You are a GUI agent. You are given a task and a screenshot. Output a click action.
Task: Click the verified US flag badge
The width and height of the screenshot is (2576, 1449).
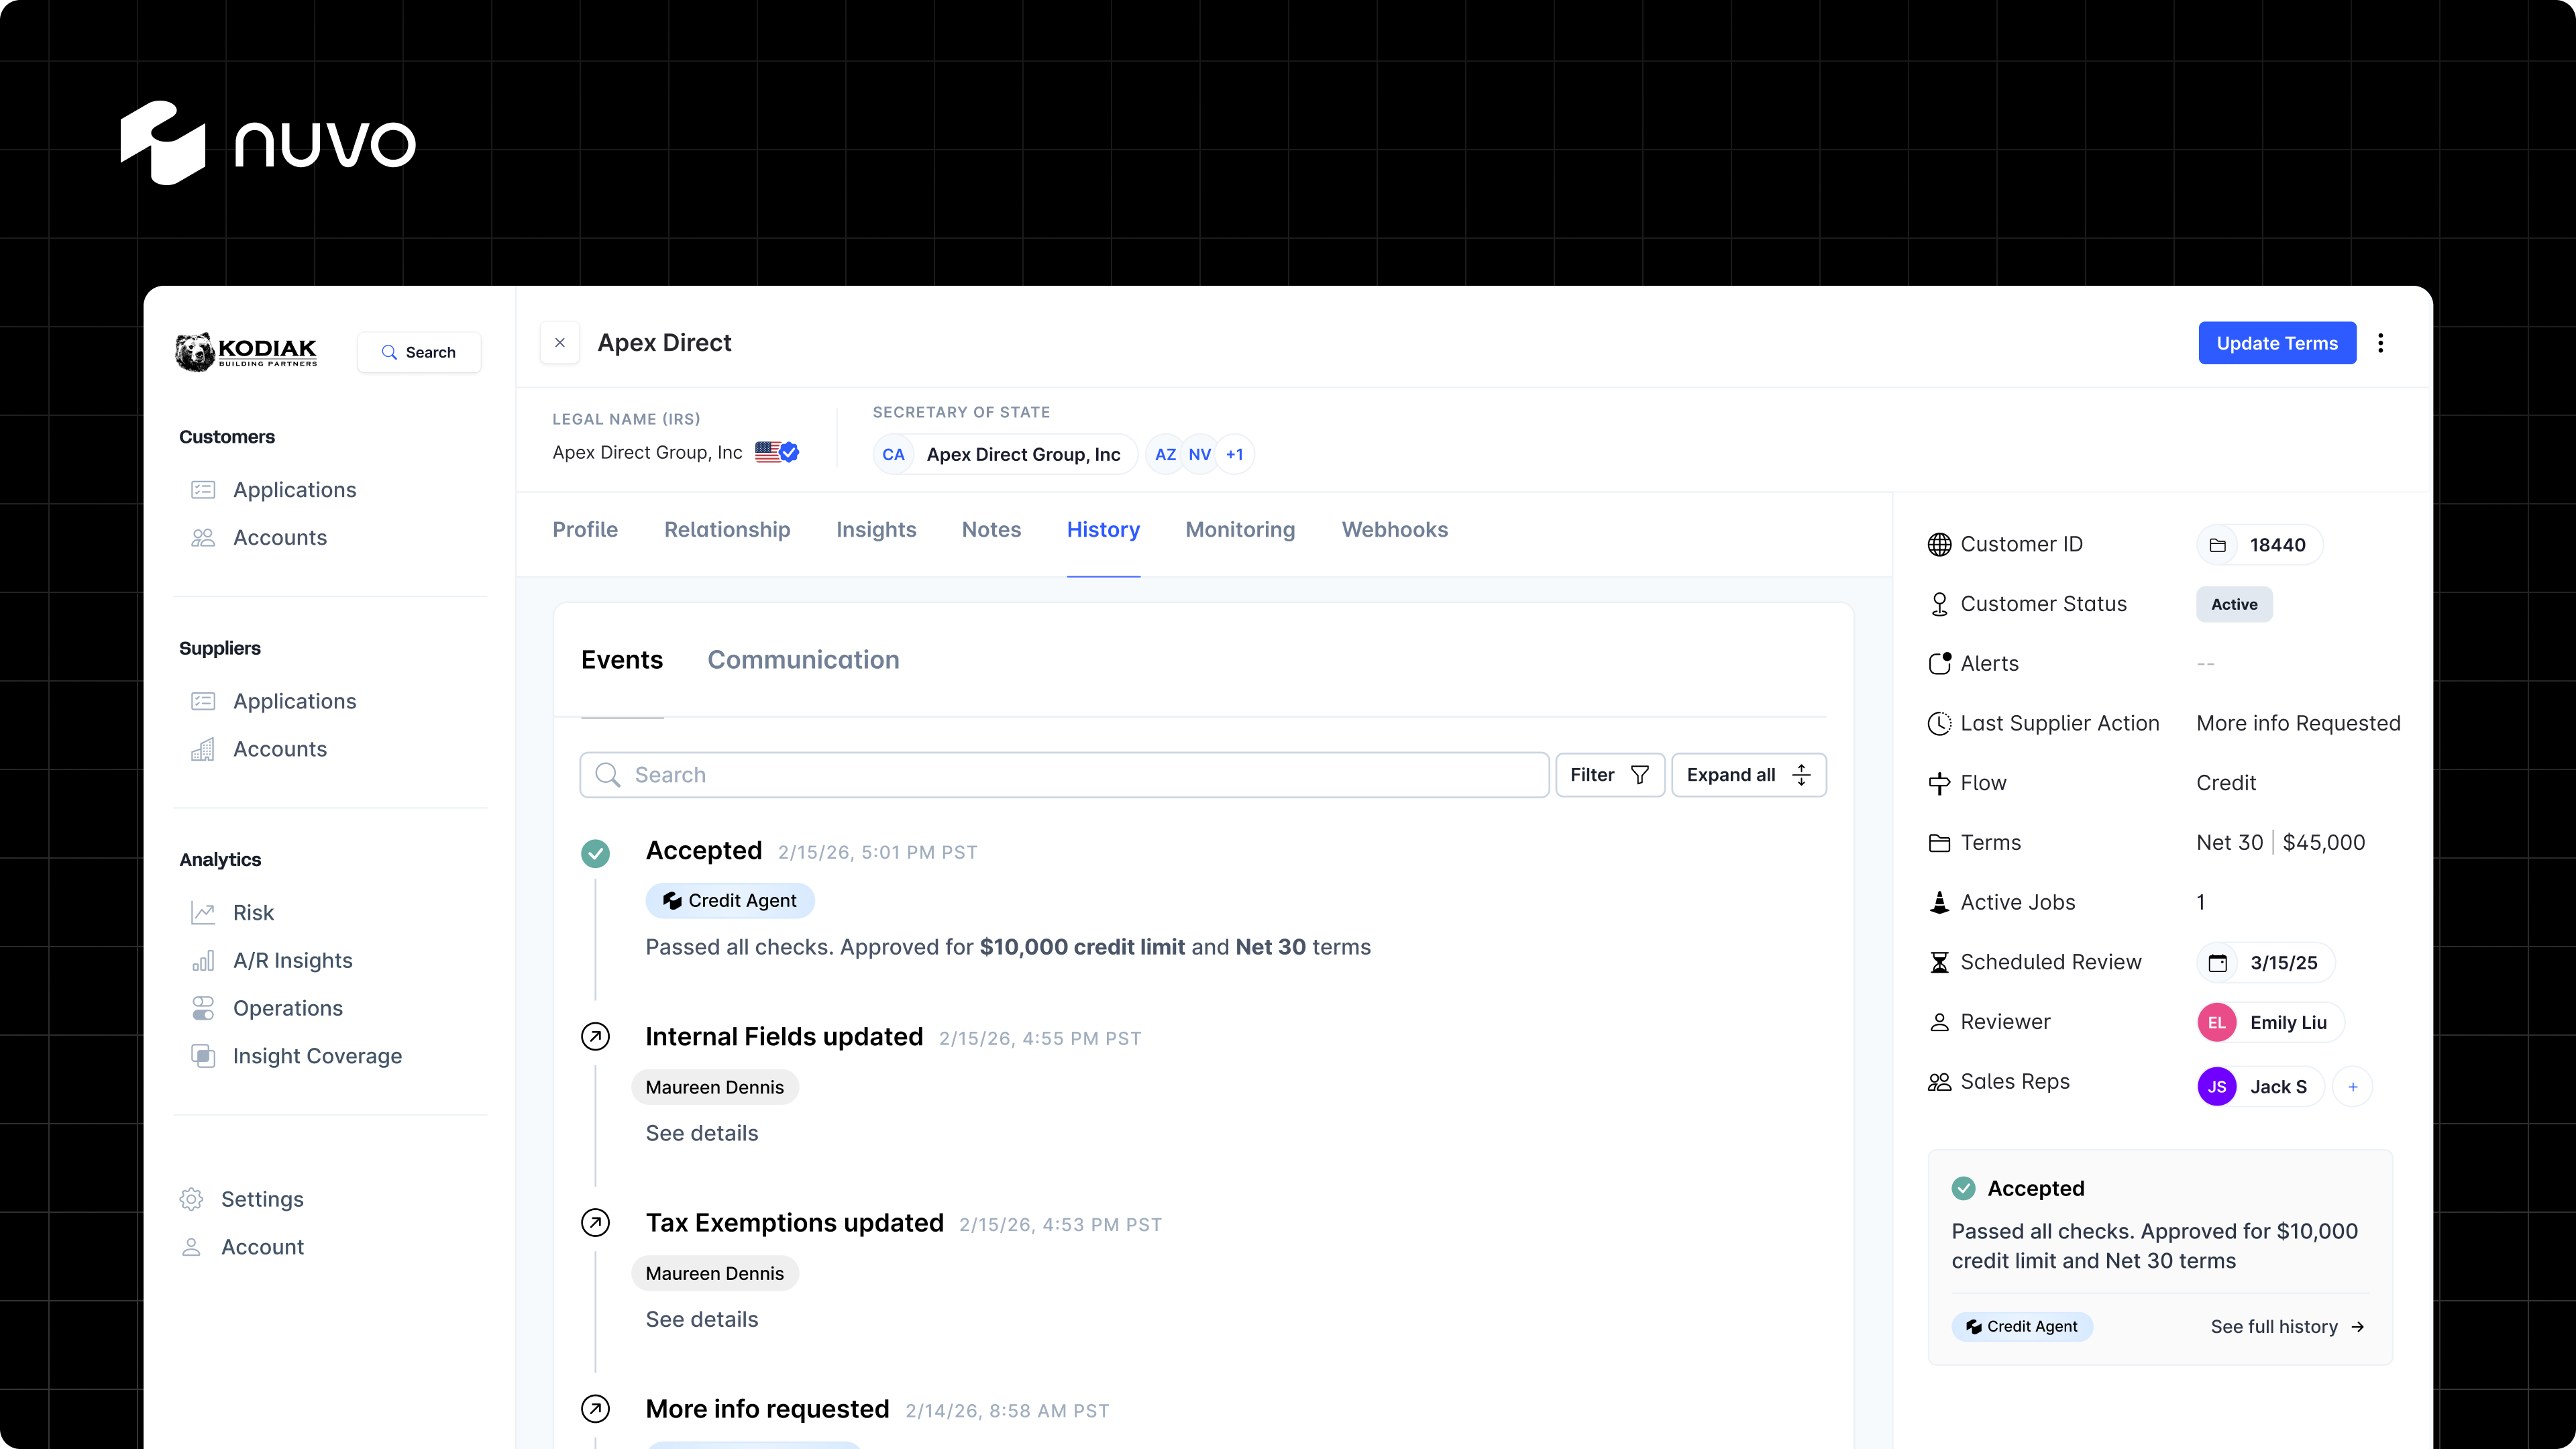(777, 452)
